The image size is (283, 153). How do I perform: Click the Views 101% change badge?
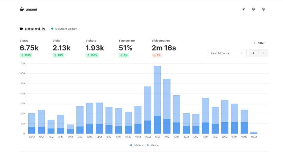[26, 55]
